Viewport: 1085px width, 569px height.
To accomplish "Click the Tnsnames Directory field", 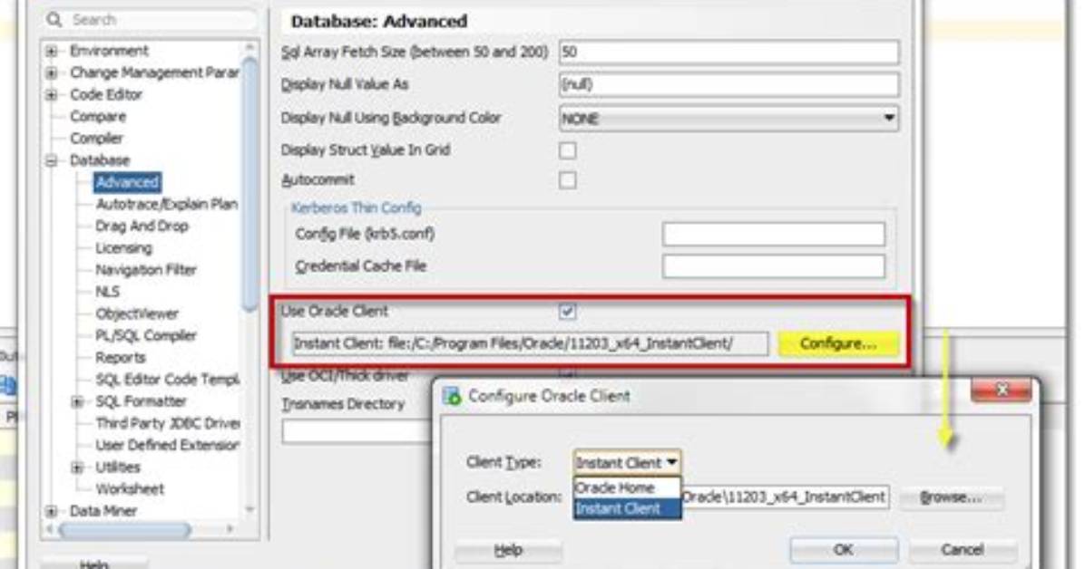I will (357, 433).
